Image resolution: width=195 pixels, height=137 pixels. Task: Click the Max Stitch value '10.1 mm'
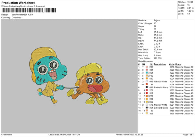click(158, 49)
